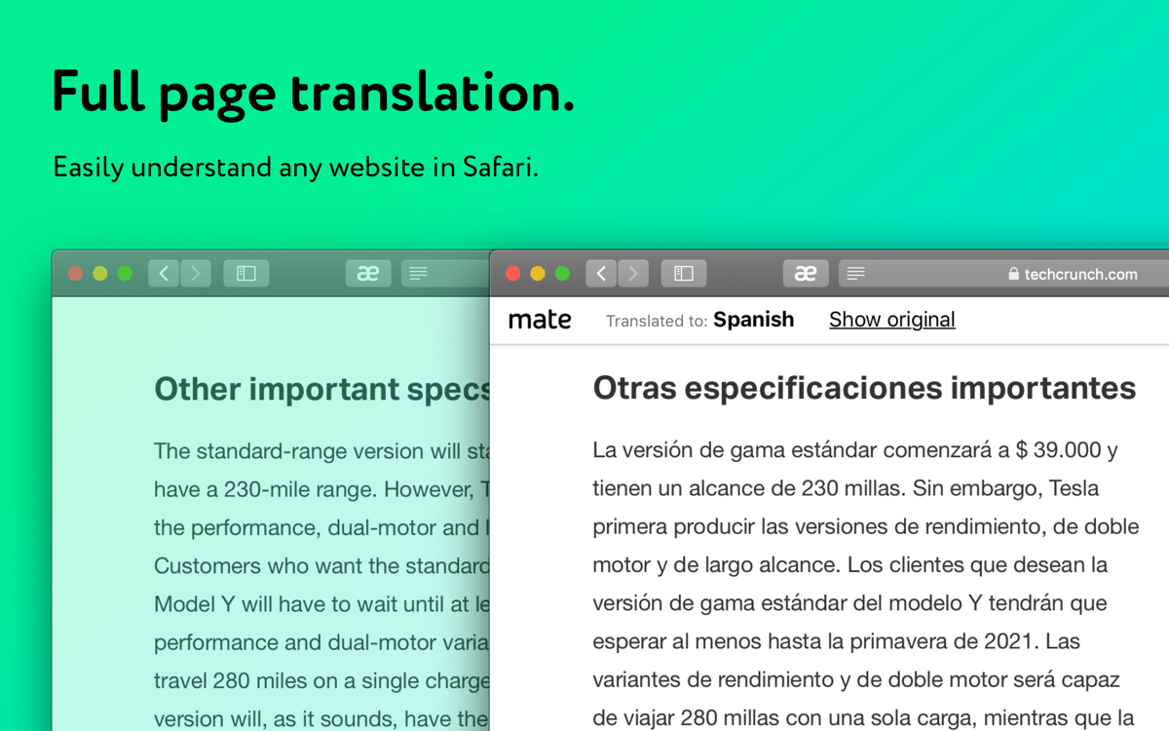Close the front Safari window with the red button
The height and width of the screenshot is (731, 1169).
click(x=513, y=274)
